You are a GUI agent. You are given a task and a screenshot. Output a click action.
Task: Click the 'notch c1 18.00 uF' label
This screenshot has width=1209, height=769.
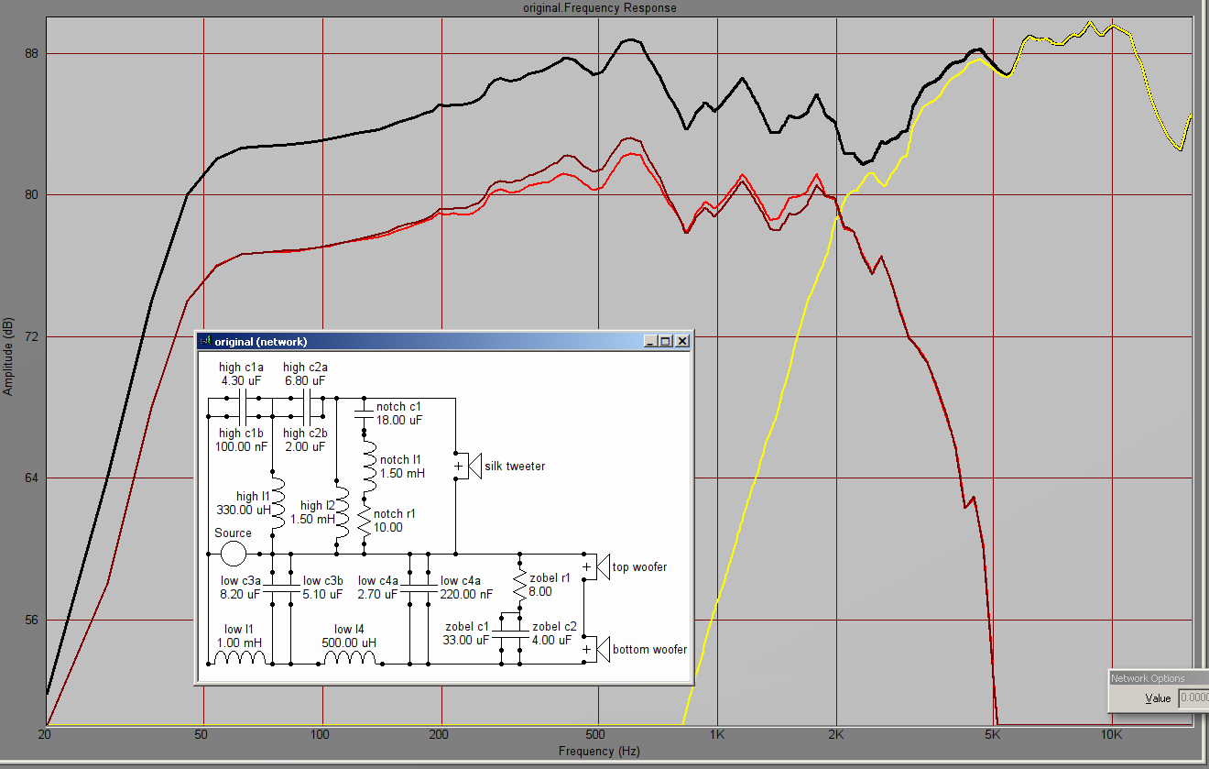399,413
